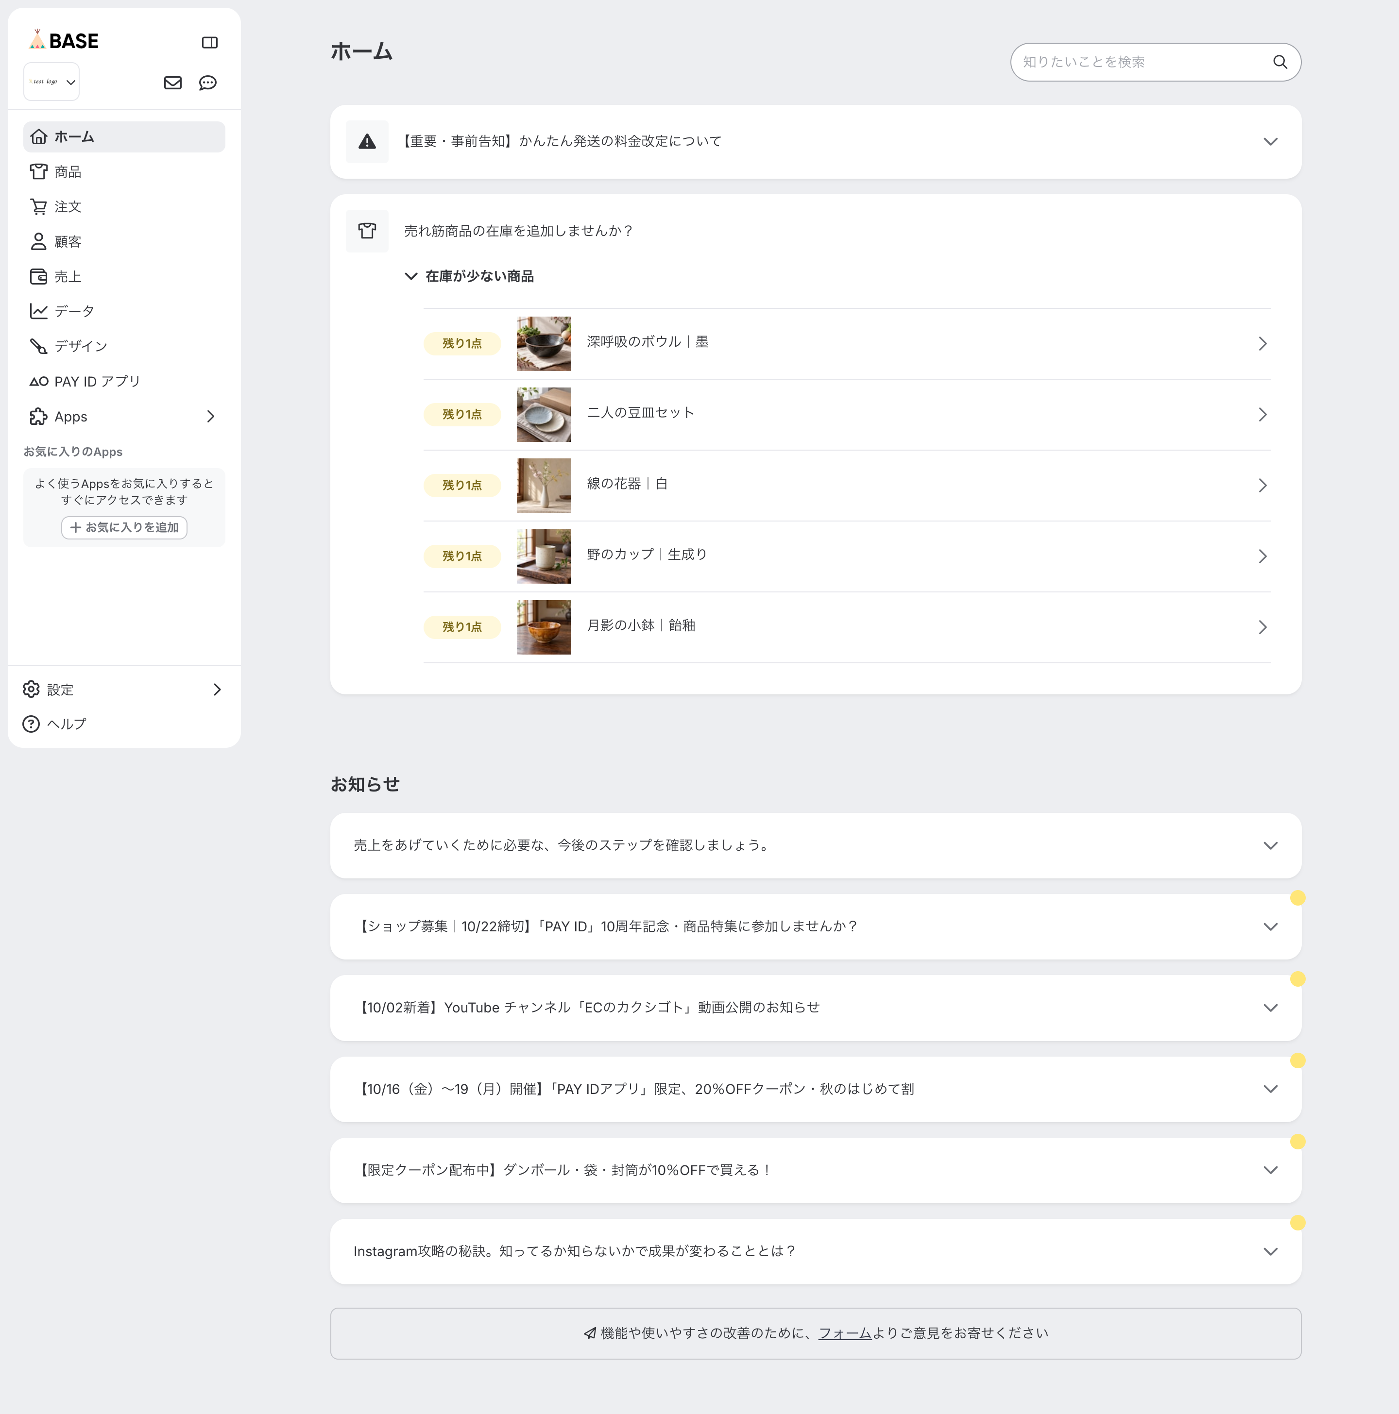Expand the かんたん発送の料金改定 notice

click(x=816, y=142)
